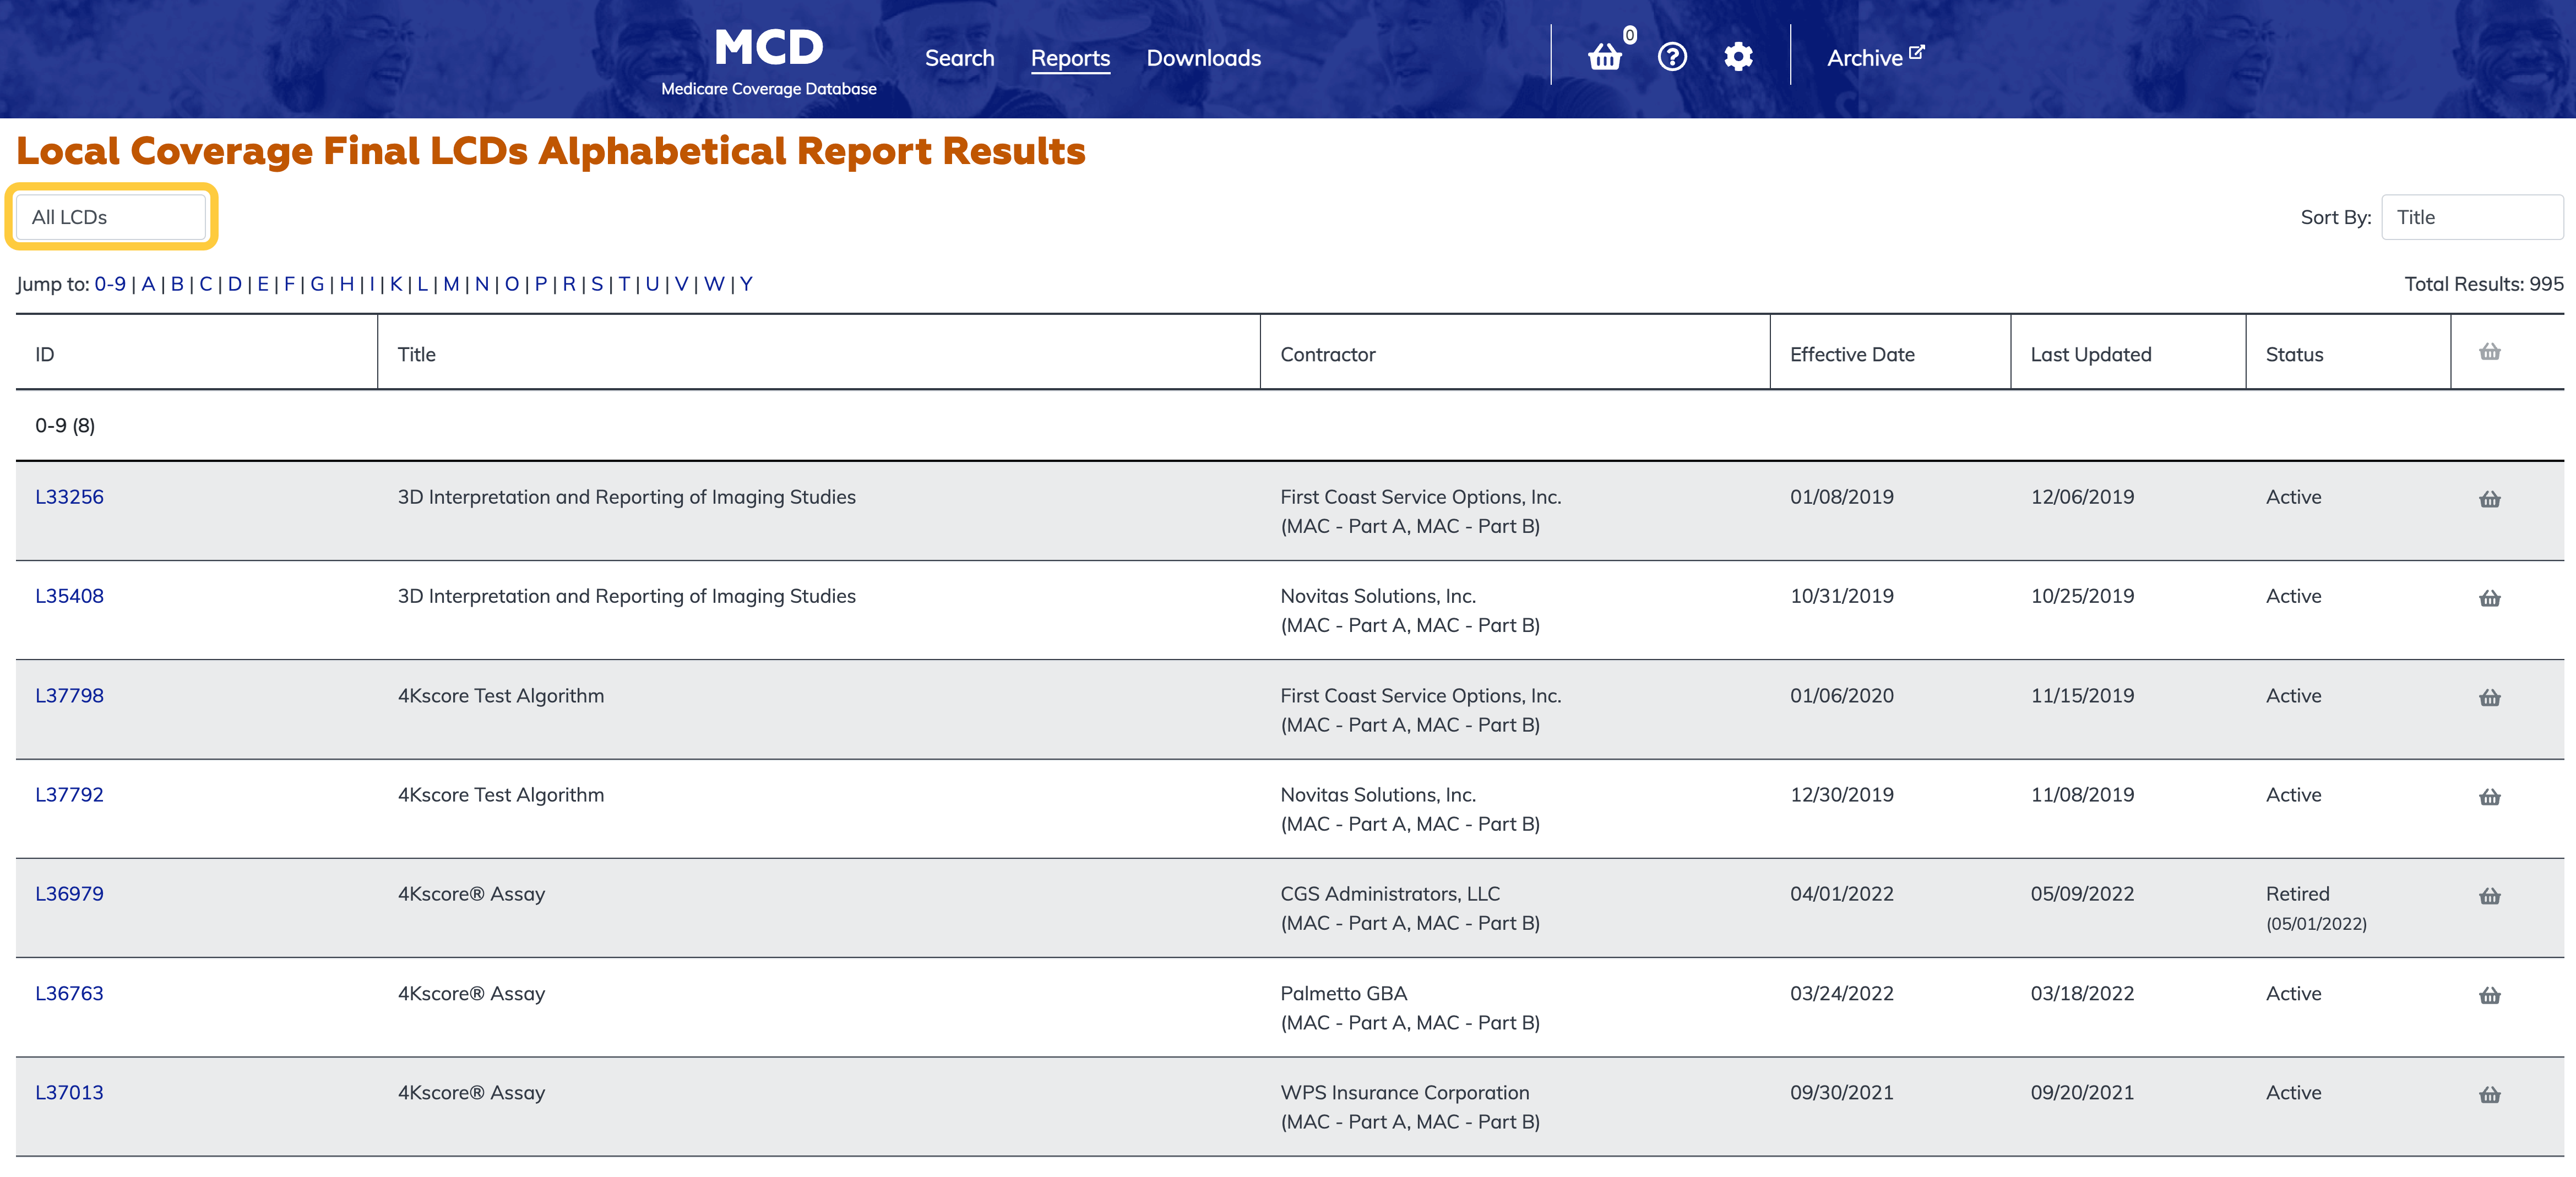Image resolution: width=2576 pixels, height=1177 pixels.
Task: Open the Downloads menu item
Action: (x=1203, y=58)
